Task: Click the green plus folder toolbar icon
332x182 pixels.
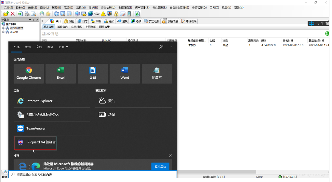Action: click(x=6, y=14)
